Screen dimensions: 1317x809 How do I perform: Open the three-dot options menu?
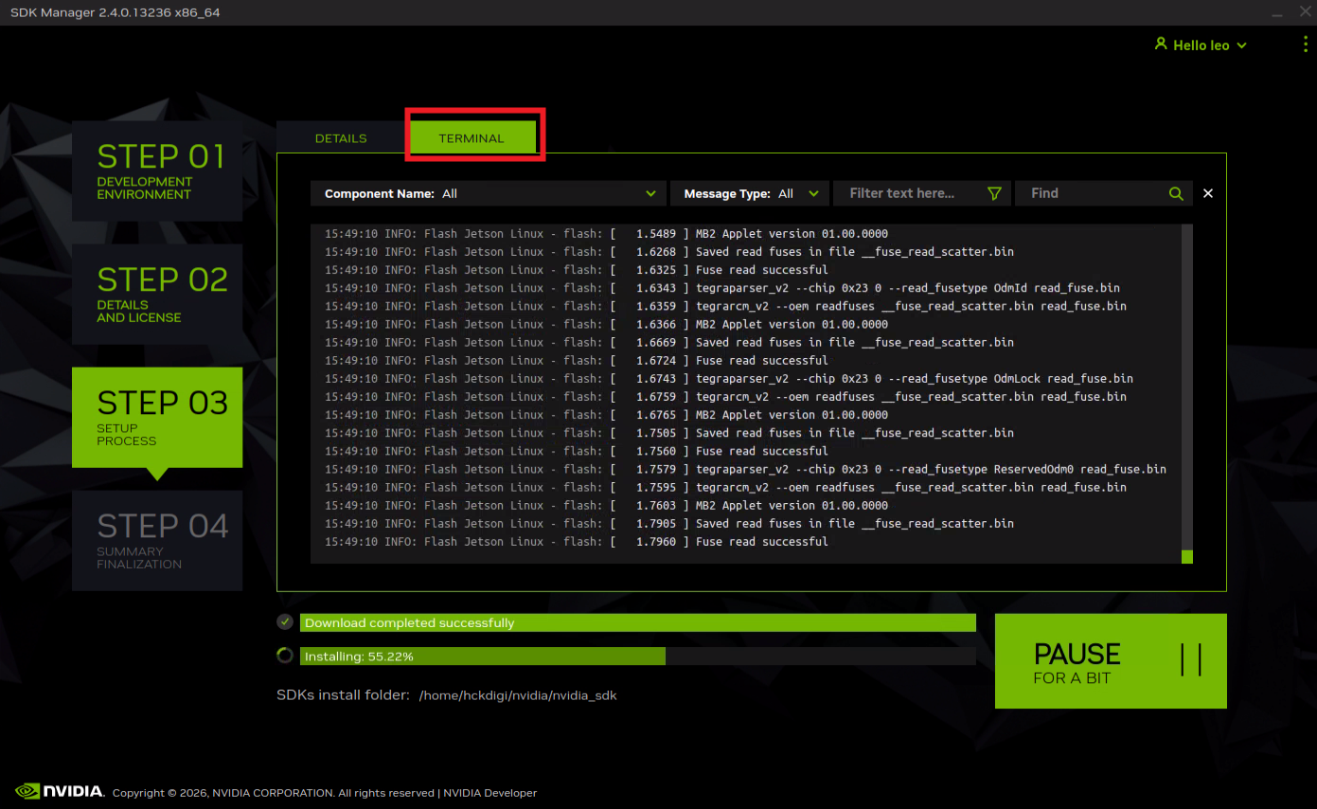[1306, 45]
